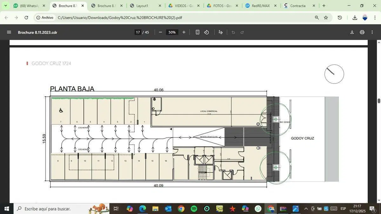Rotate the PDF counterclockwise

207,32
